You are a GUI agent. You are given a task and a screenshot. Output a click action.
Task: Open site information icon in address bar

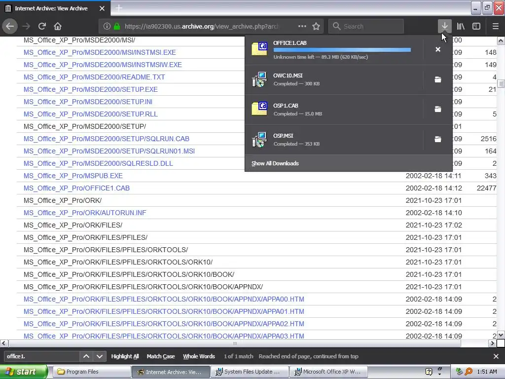click(107, 27)
